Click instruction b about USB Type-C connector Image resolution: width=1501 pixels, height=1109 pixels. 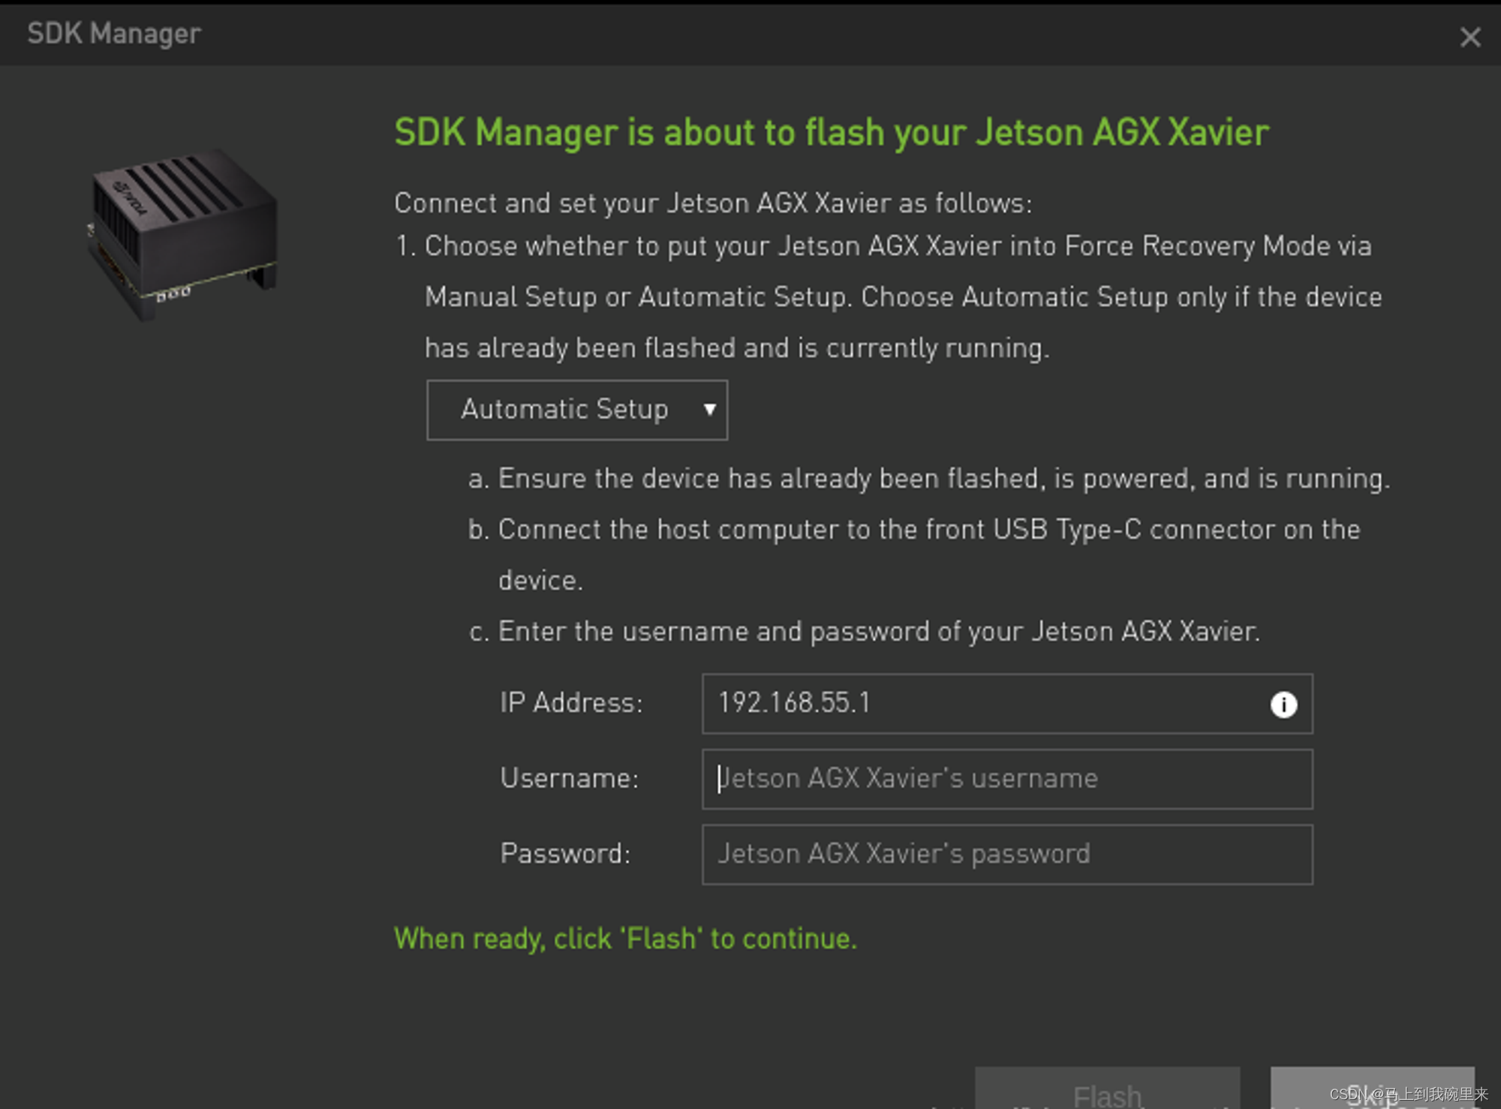coord(913,530)
